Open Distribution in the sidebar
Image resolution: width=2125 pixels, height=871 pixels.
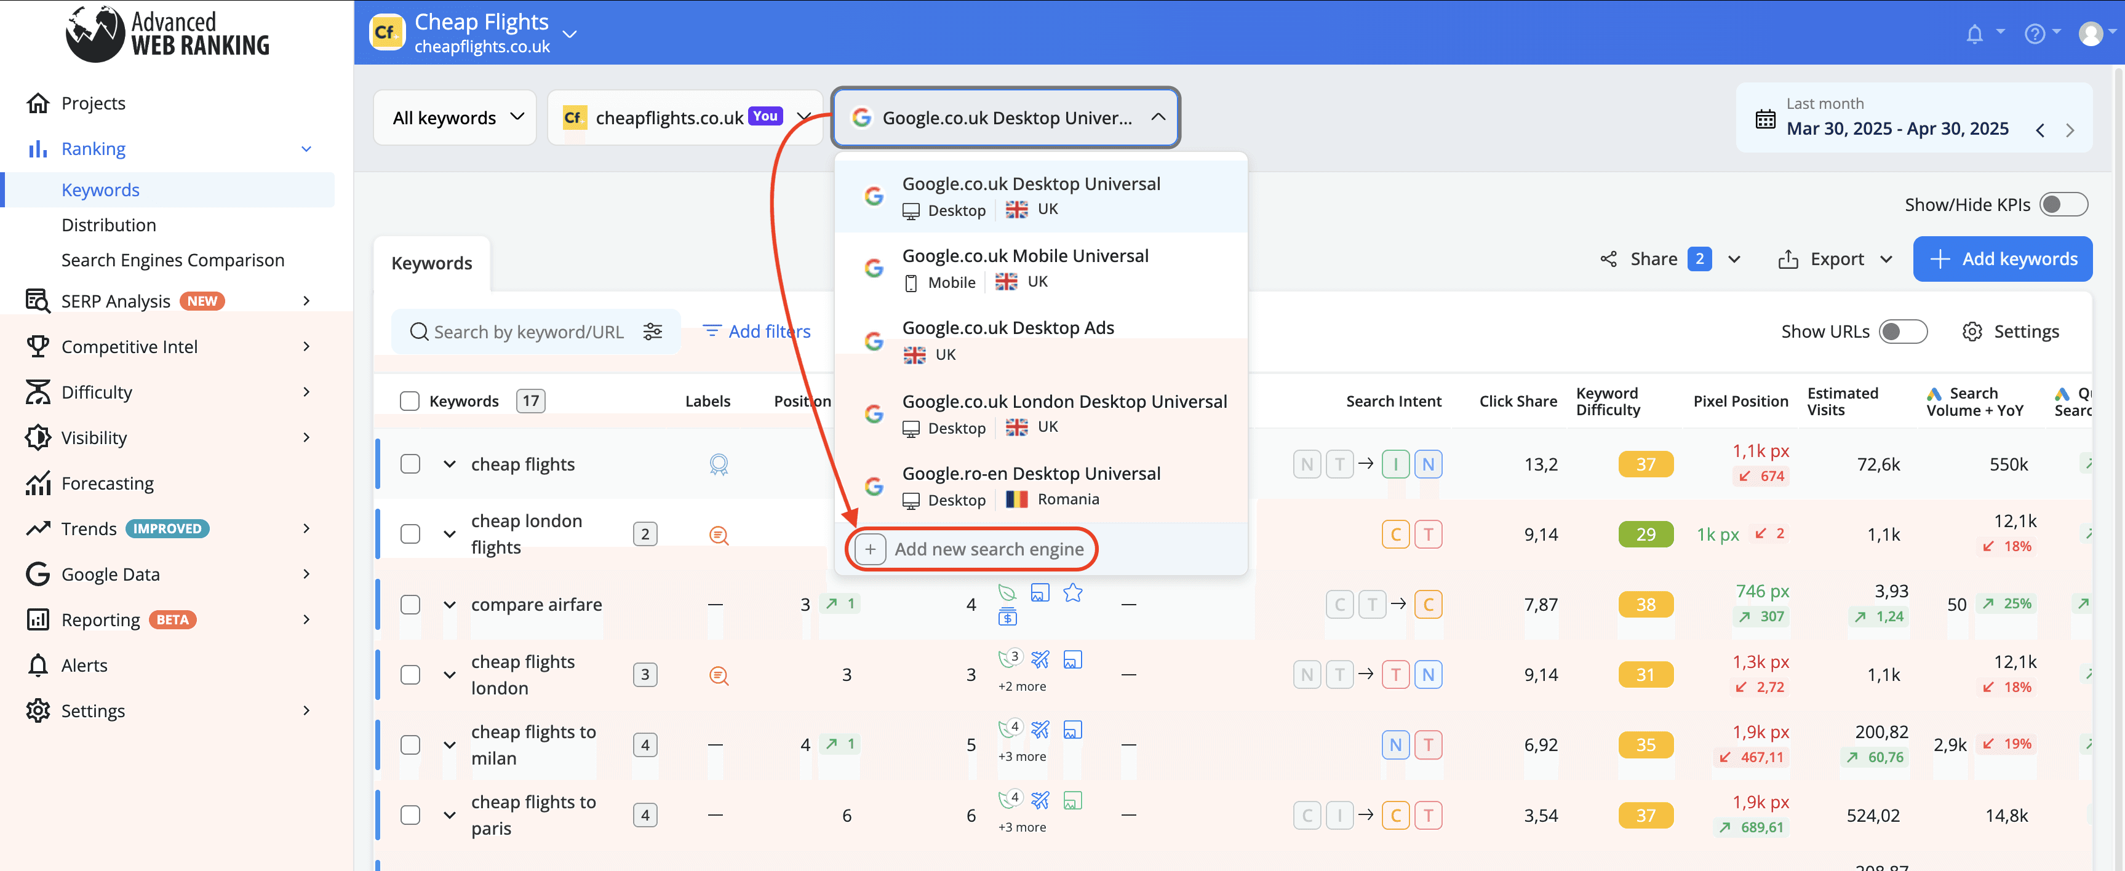[108, 225]
